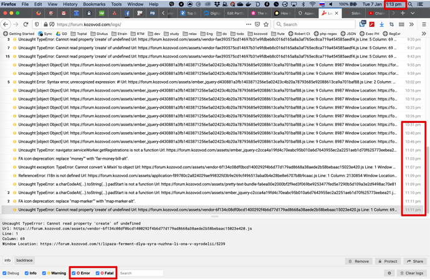Click the Pocket save icon in address bar

[x=257, y=24]
